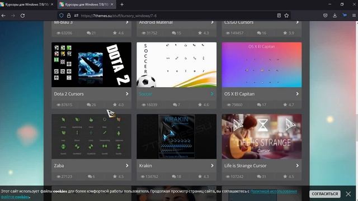Open a new browser tab
Screen dimensions: 358x201
(122, 4)
